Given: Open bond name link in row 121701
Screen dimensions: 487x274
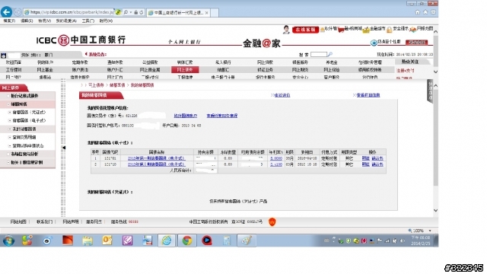Looking at the screenshot, I should tap(156, 158).
